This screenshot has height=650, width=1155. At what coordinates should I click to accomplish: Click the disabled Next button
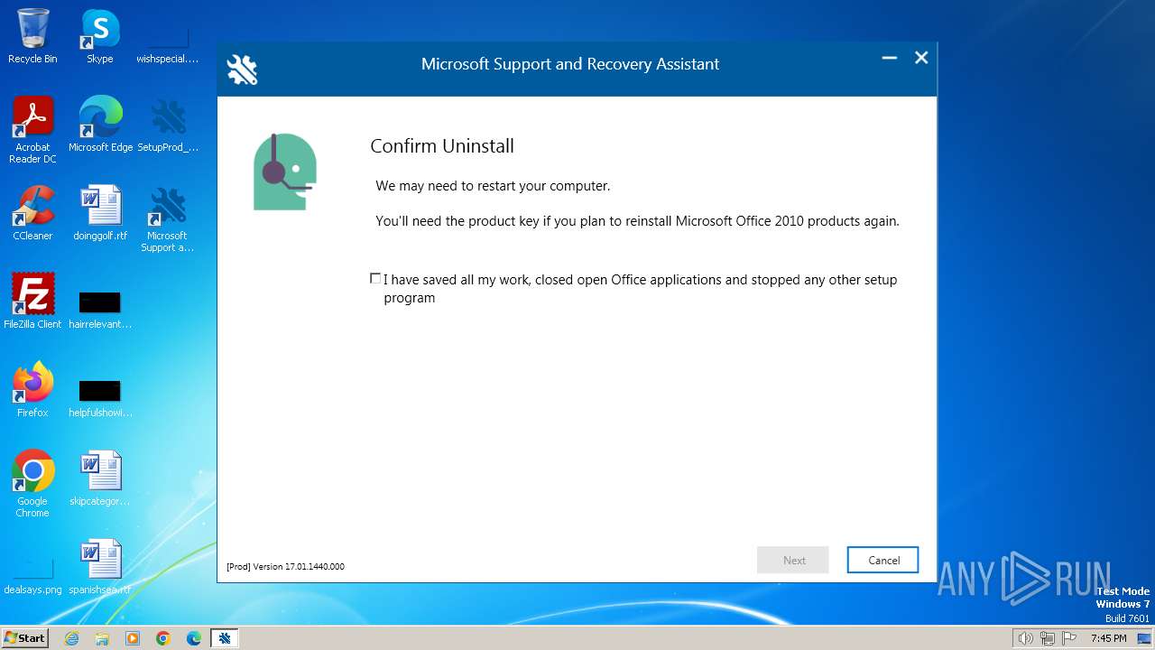[x=794, y=560]
